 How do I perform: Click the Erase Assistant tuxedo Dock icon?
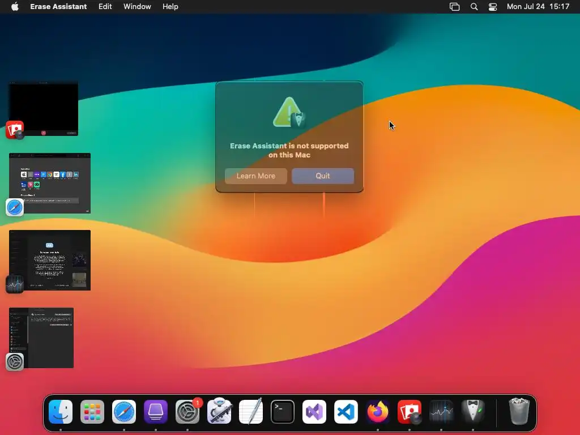(x=473, y=411)
